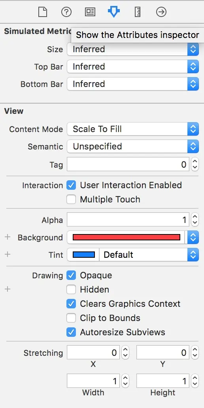This screenshot has width=204, height=408.
Task: Open the Identity inspector icon
Action: tap(90, 12)
